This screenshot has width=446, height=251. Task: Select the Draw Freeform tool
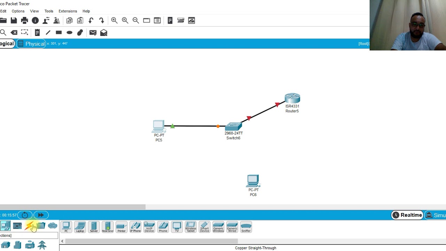click(x=80, y=32)
